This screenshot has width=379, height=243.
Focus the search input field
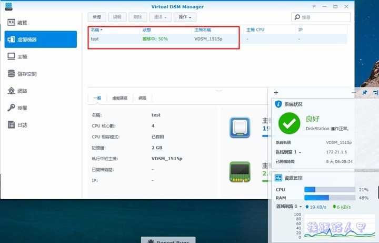click(322, 17)
